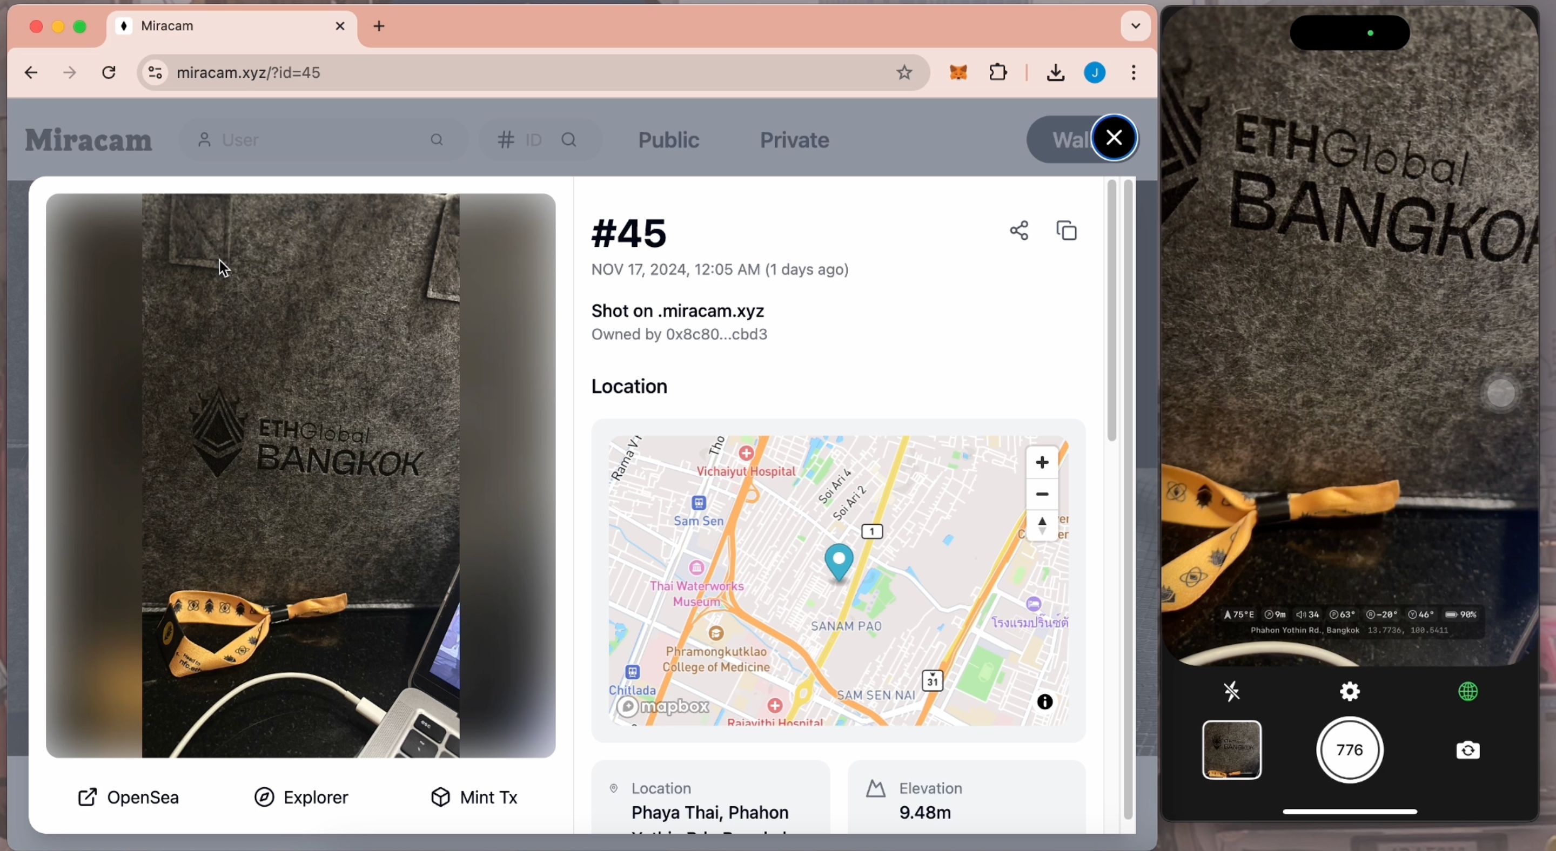Click 'Phahon Yothin Rd., Bangkok' overlay on phone
Viewport: 1556px width, 851px height.
coord(1304,630)
